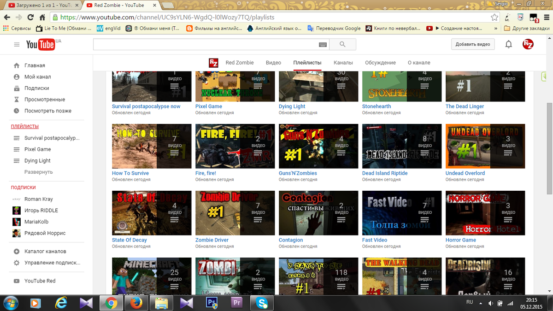Click the Fast Video playlist thumbnail
This screenshot has height=311, width=553.
point(402,213)
